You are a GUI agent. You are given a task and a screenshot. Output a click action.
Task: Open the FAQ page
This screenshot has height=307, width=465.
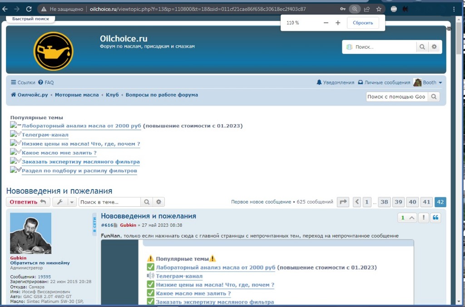coord(46,82)
